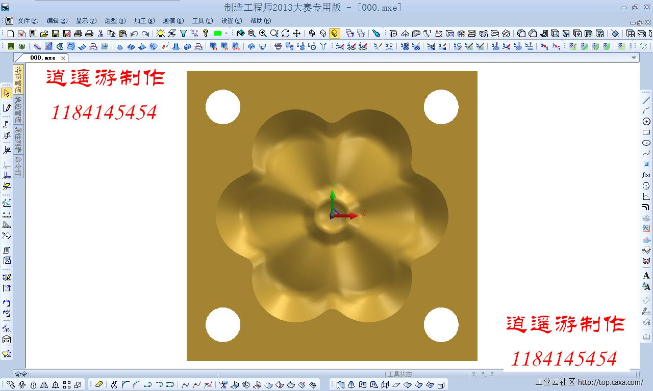Select the text A tool

pos(646,275)
